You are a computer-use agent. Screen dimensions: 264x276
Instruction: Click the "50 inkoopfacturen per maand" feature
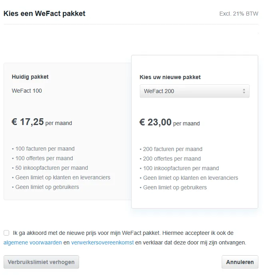pyautogui.click(x=52, y=168)
